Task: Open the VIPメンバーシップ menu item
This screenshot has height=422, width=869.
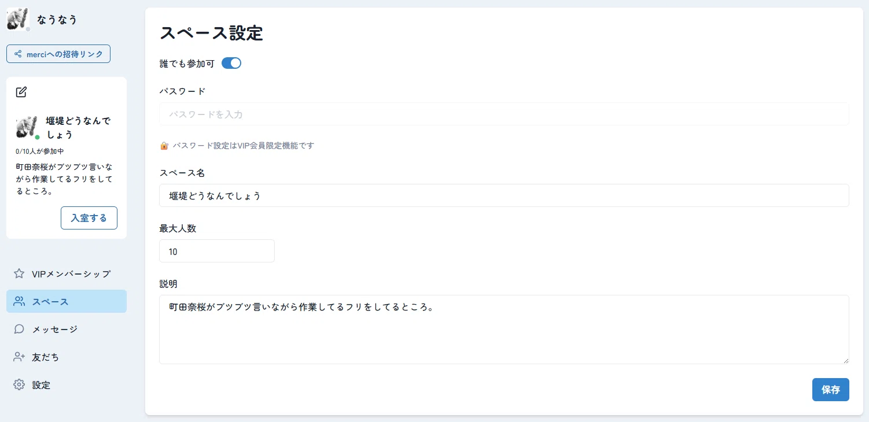Action: coord(67,273)
